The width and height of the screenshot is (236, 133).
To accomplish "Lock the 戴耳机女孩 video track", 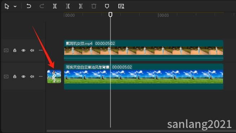I will pyautogui.click(x=15, y=50).
